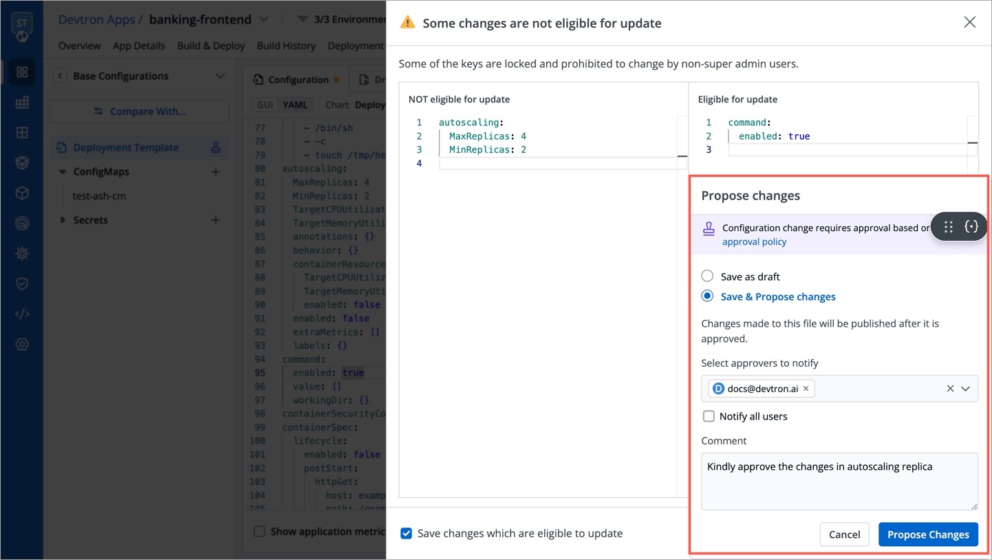992x560 pixels.
Task: Open the App Details tab
Action: (139, 46)
